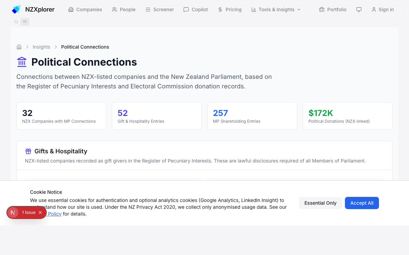
Task: Click the parliament building icon beside the title
Action: [x=22, y=62]
